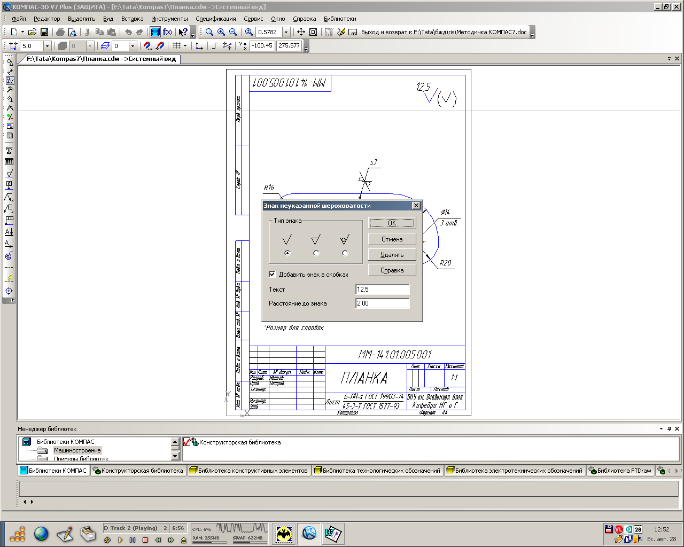Click the library tree scroll-down arrow
This screenshot has height=547, width=684.
[x=175, y=456]
